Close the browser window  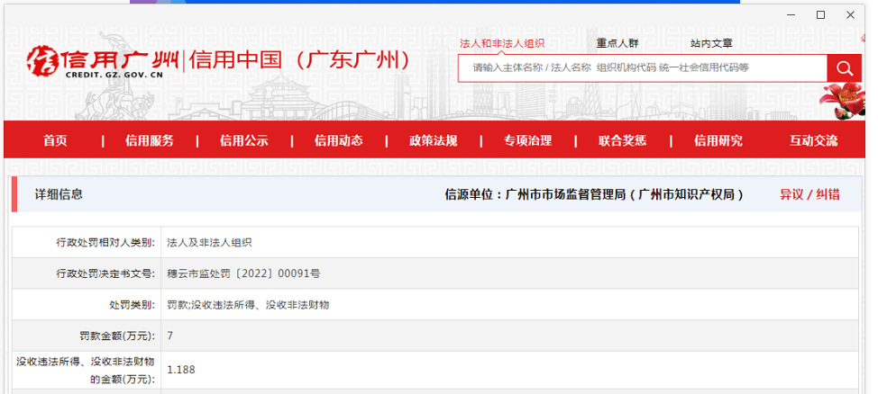[850, 15]
